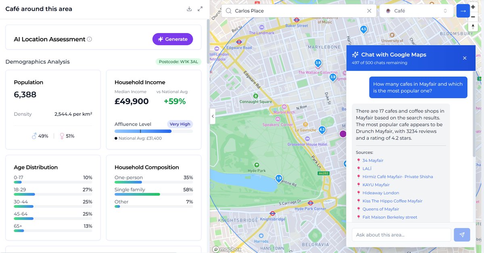Zoom out on the map

473,17
